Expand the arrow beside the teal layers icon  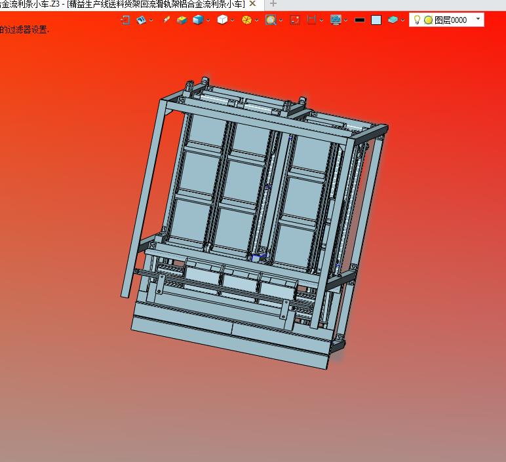402,20
